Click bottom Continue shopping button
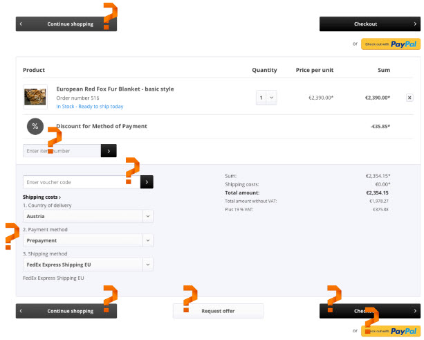The width and height of the screenshot is (424, 340). tap(66, 311)
